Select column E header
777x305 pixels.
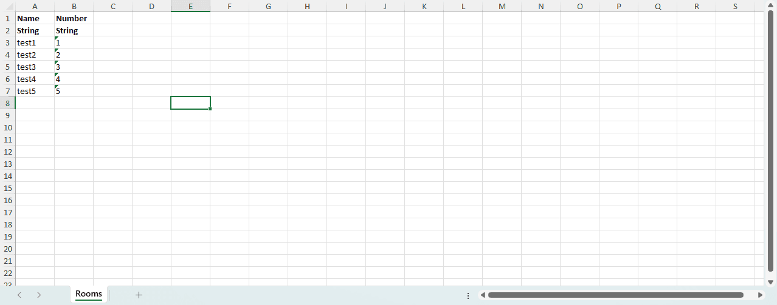tap(190, 6)
